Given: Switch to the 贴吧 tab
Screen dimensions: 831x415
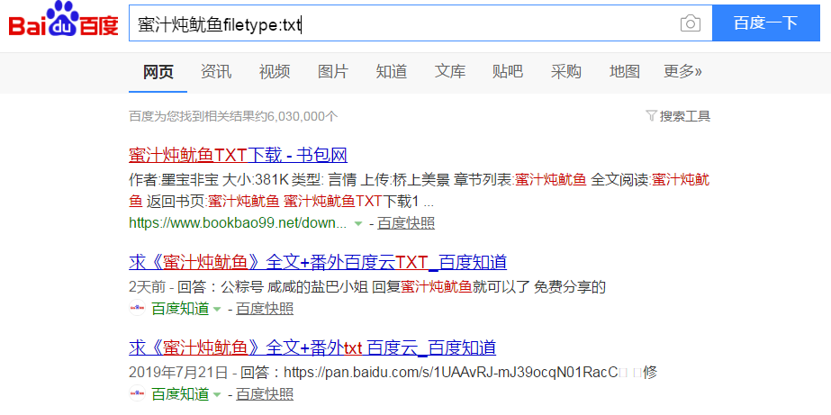Looking at the screenshot, I should tap(508, 71).
